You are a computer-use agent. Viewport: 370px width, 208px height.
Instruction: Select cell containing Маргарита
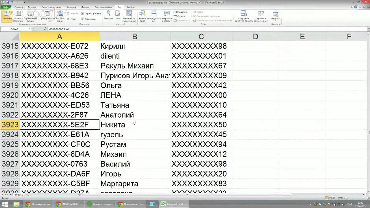[135, 184]
